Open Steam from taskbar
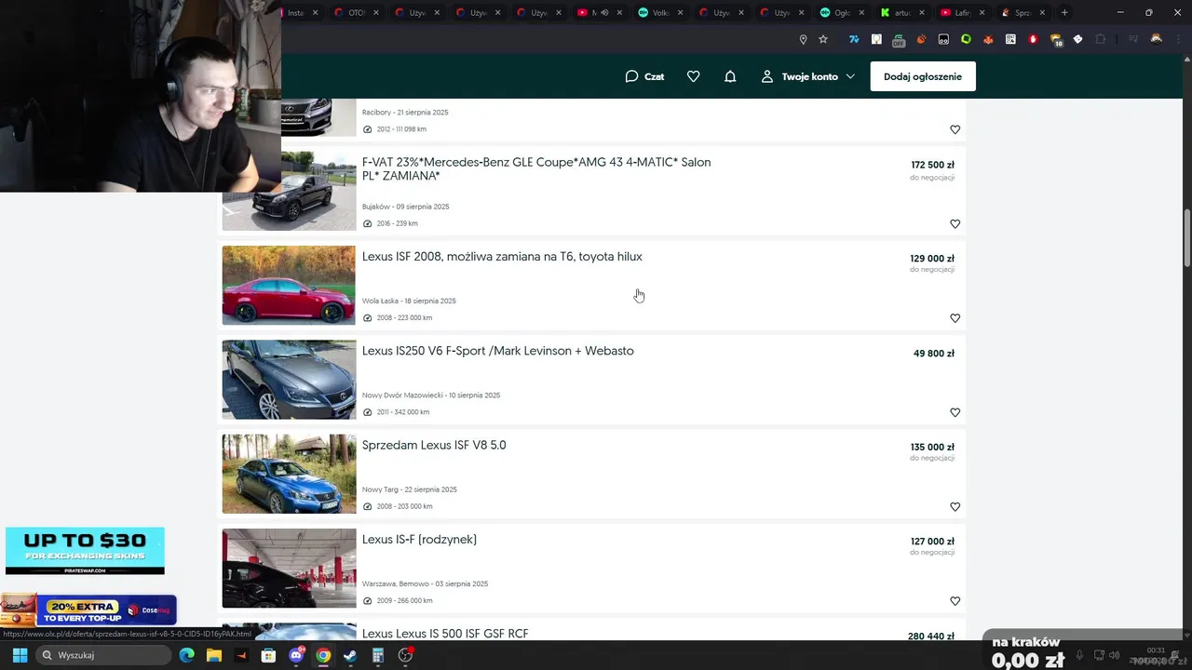 [350, 655]
